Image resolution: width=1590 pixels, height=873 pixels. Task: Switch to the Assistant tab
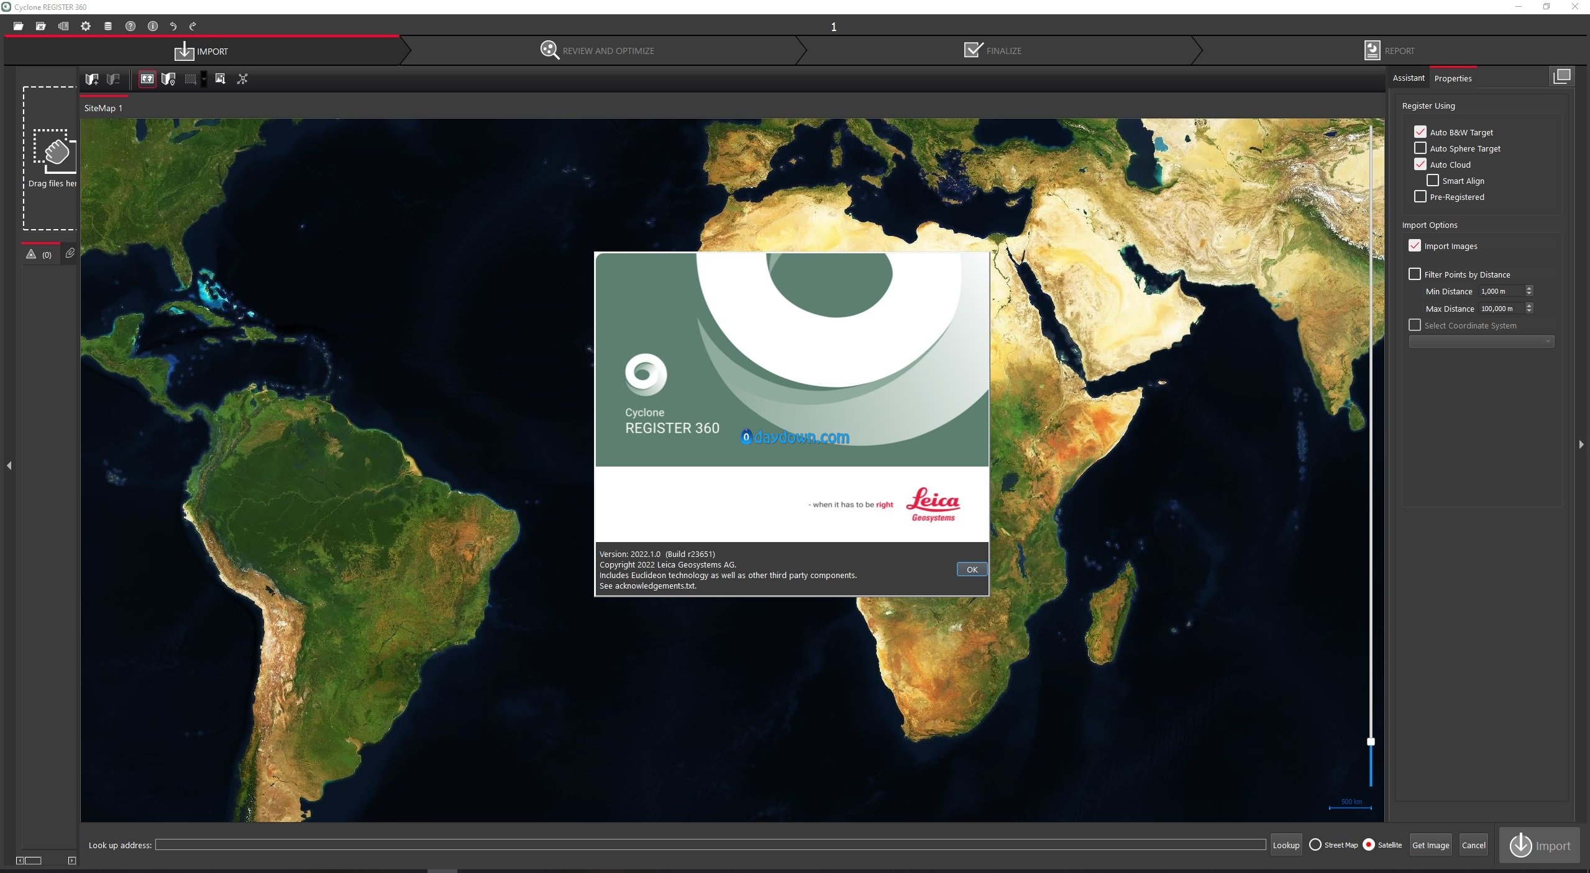tap(1408, 78)
